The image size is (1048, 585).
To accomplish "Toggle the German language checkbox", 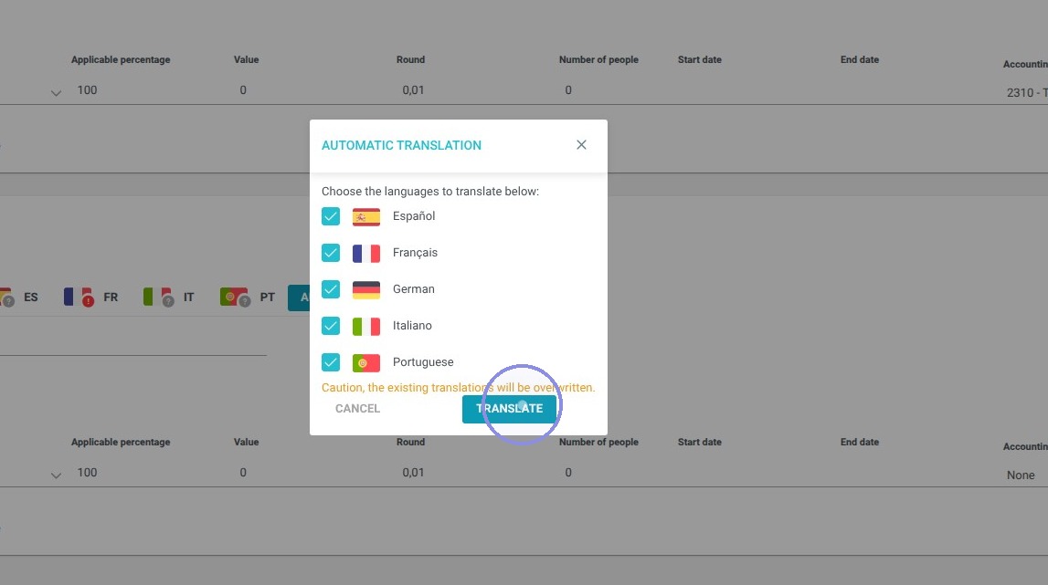I will point(331,289).
